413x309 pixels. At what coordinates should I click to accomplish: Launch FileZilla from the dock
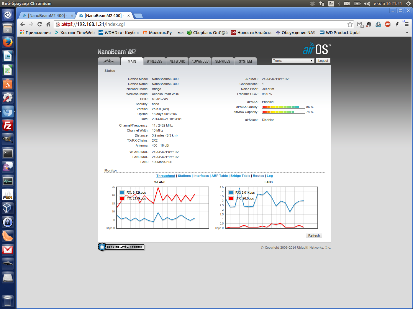click(x=8, y=125)
